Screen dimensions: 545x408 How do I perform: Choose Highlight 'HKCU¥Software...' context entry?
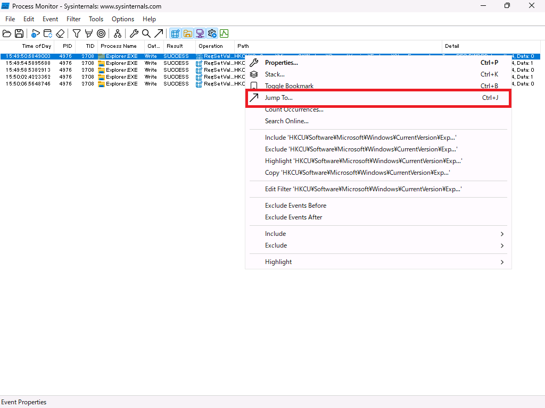pyautogui.click(x=378, y=161)
